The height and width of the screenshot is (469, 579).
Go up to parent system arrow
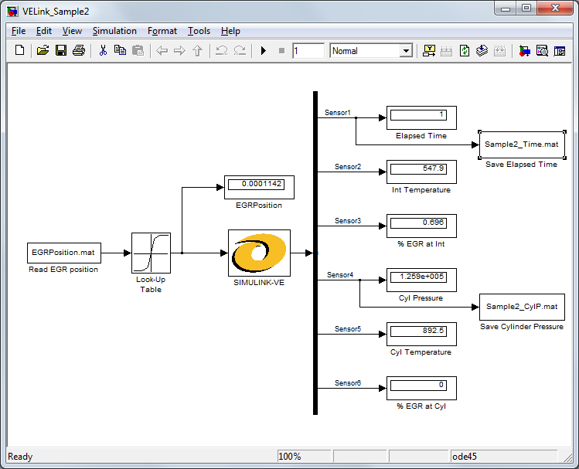pyautogui.click(x=198, y=50)
